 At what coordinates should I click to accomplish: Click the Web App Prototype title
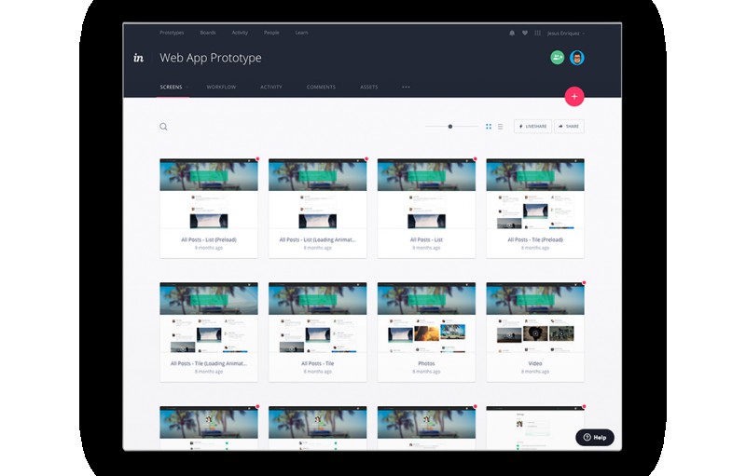(x=211, y=58)
